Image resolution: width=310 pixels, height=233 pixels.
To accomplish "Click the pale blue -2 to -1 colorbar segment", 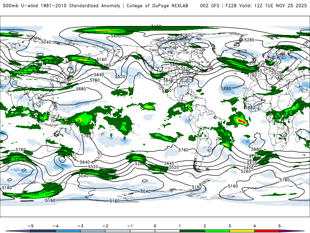I will 118,231.
